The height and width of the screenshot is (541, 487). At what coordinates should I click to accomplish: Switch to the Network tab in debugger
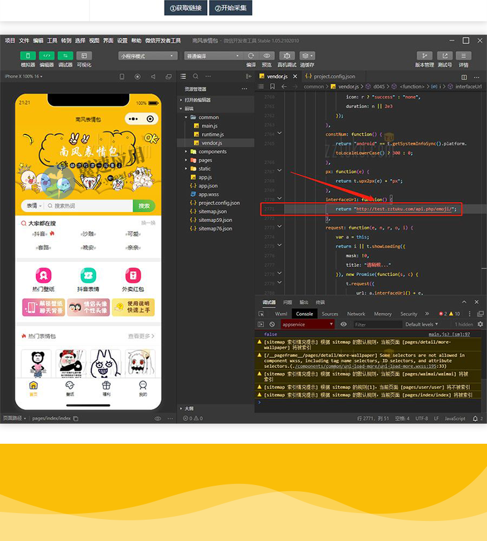pos(356,314)
